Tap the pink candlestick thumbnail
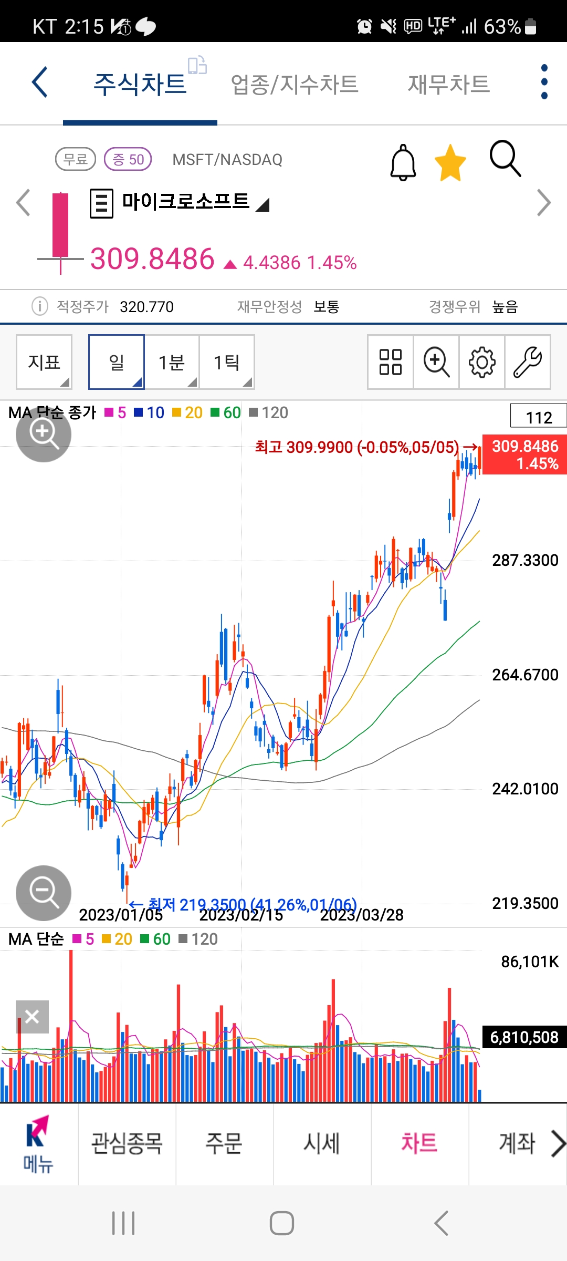 [x=60, y=233]
